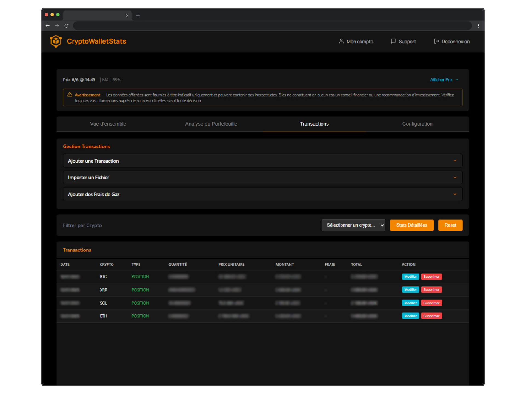Switch to the Vue d'ensemble tab
This screenshot has width=526, height=394.
pyautogui.click(x=108, y=124)
